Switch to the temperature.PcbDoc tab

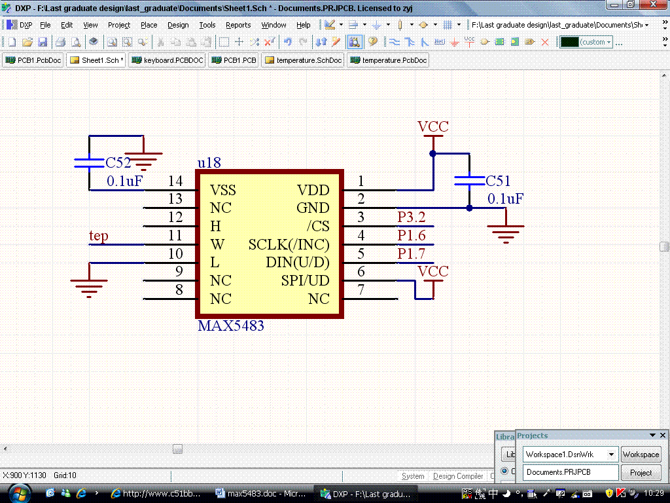coord(389,60)
